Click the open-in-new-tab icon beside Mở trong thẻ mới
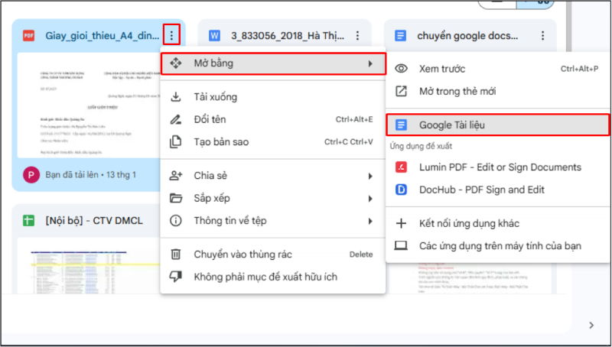612x347 pixels. pyautogui.click(x=401, y=91)
